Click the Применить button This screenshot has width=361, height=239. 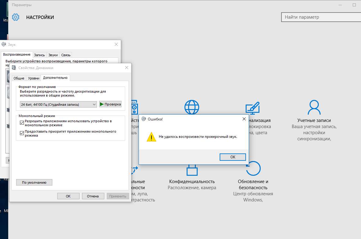click(118, 196)
